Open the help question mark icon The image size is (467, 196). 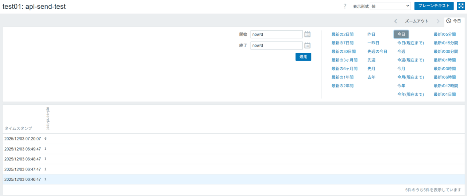[x=345, y=6]
